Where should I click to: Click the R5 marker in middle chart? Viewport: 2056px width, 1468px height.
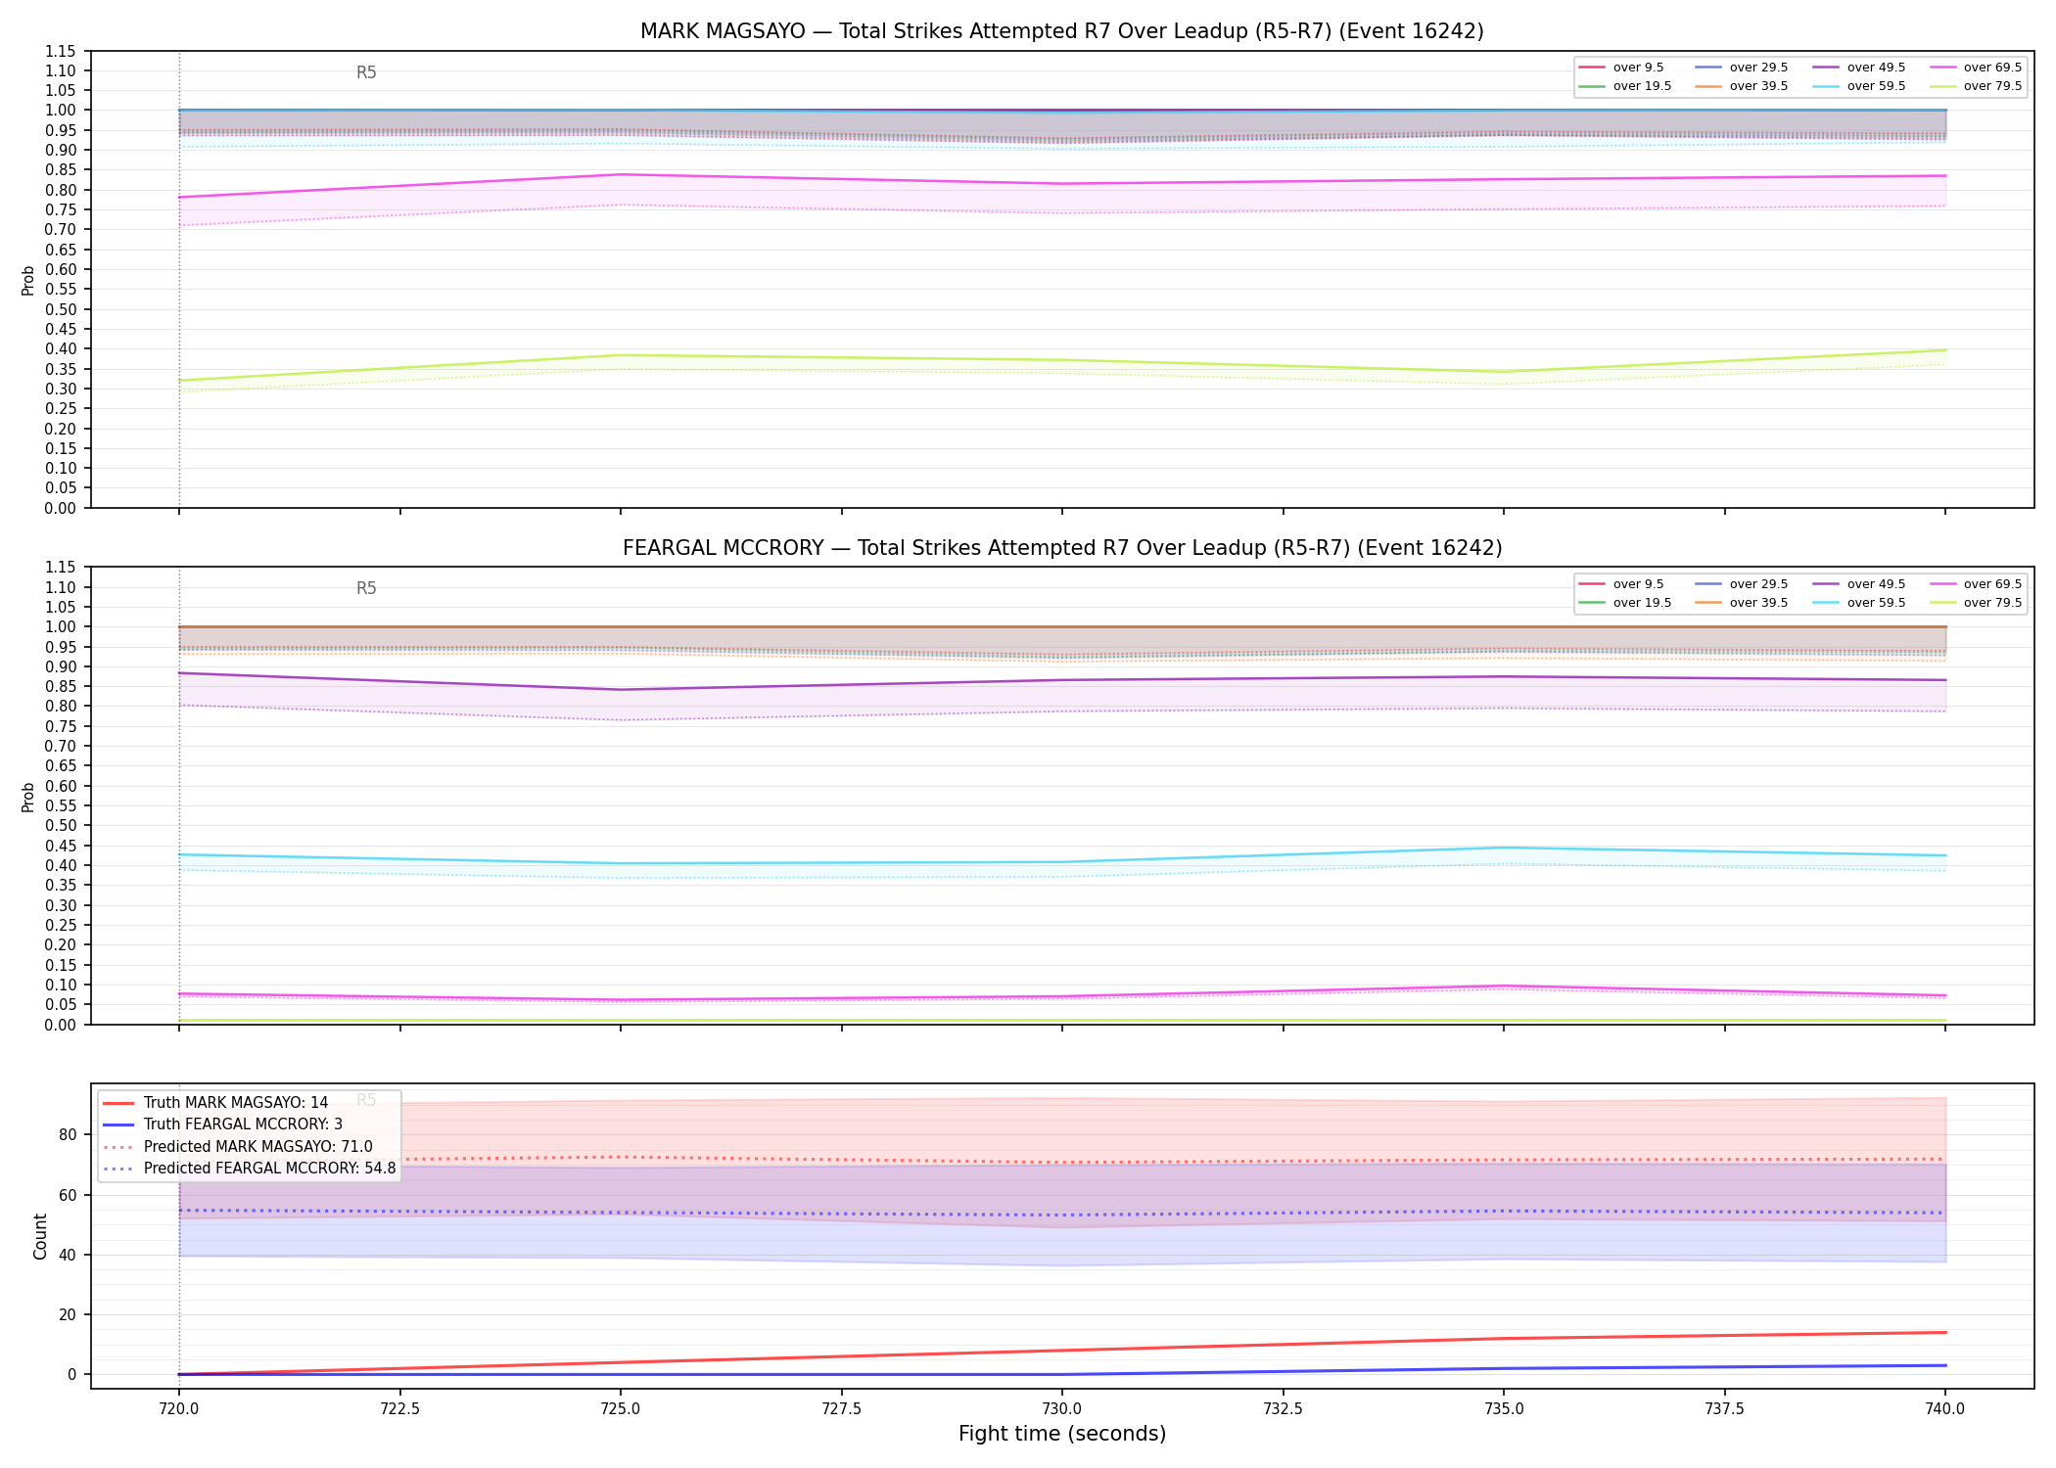366,588
